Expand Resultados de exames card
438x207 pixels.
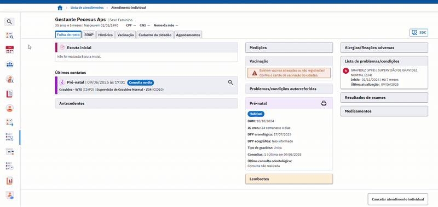click(384, 98)
